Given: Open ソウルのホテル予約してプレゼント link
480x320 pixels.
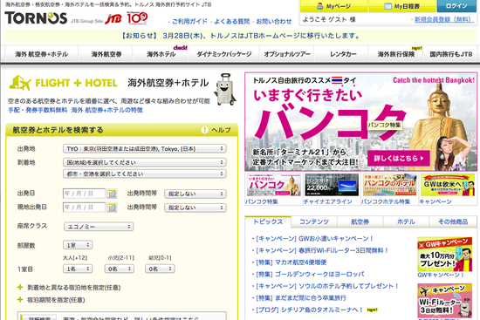Looking at the screenshot, I should [x=327, y=286].
